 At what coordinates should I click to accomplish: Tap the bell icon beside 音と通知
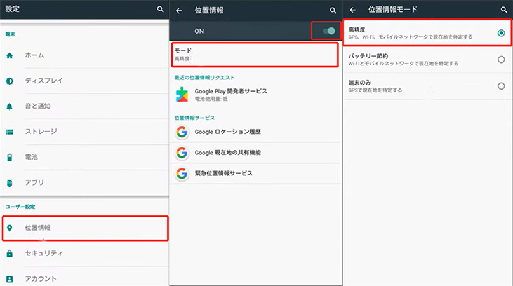pyautogui.click(x=10, y=107)
